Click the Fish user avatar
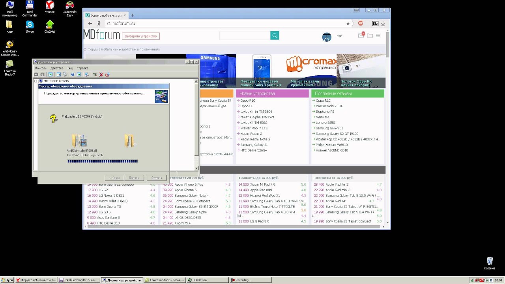 pos(327,37)
